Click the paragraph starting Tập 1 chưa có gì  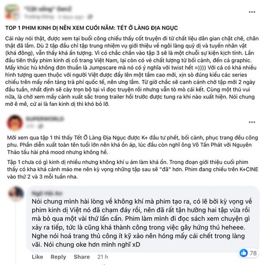click(x=133, y=169)
